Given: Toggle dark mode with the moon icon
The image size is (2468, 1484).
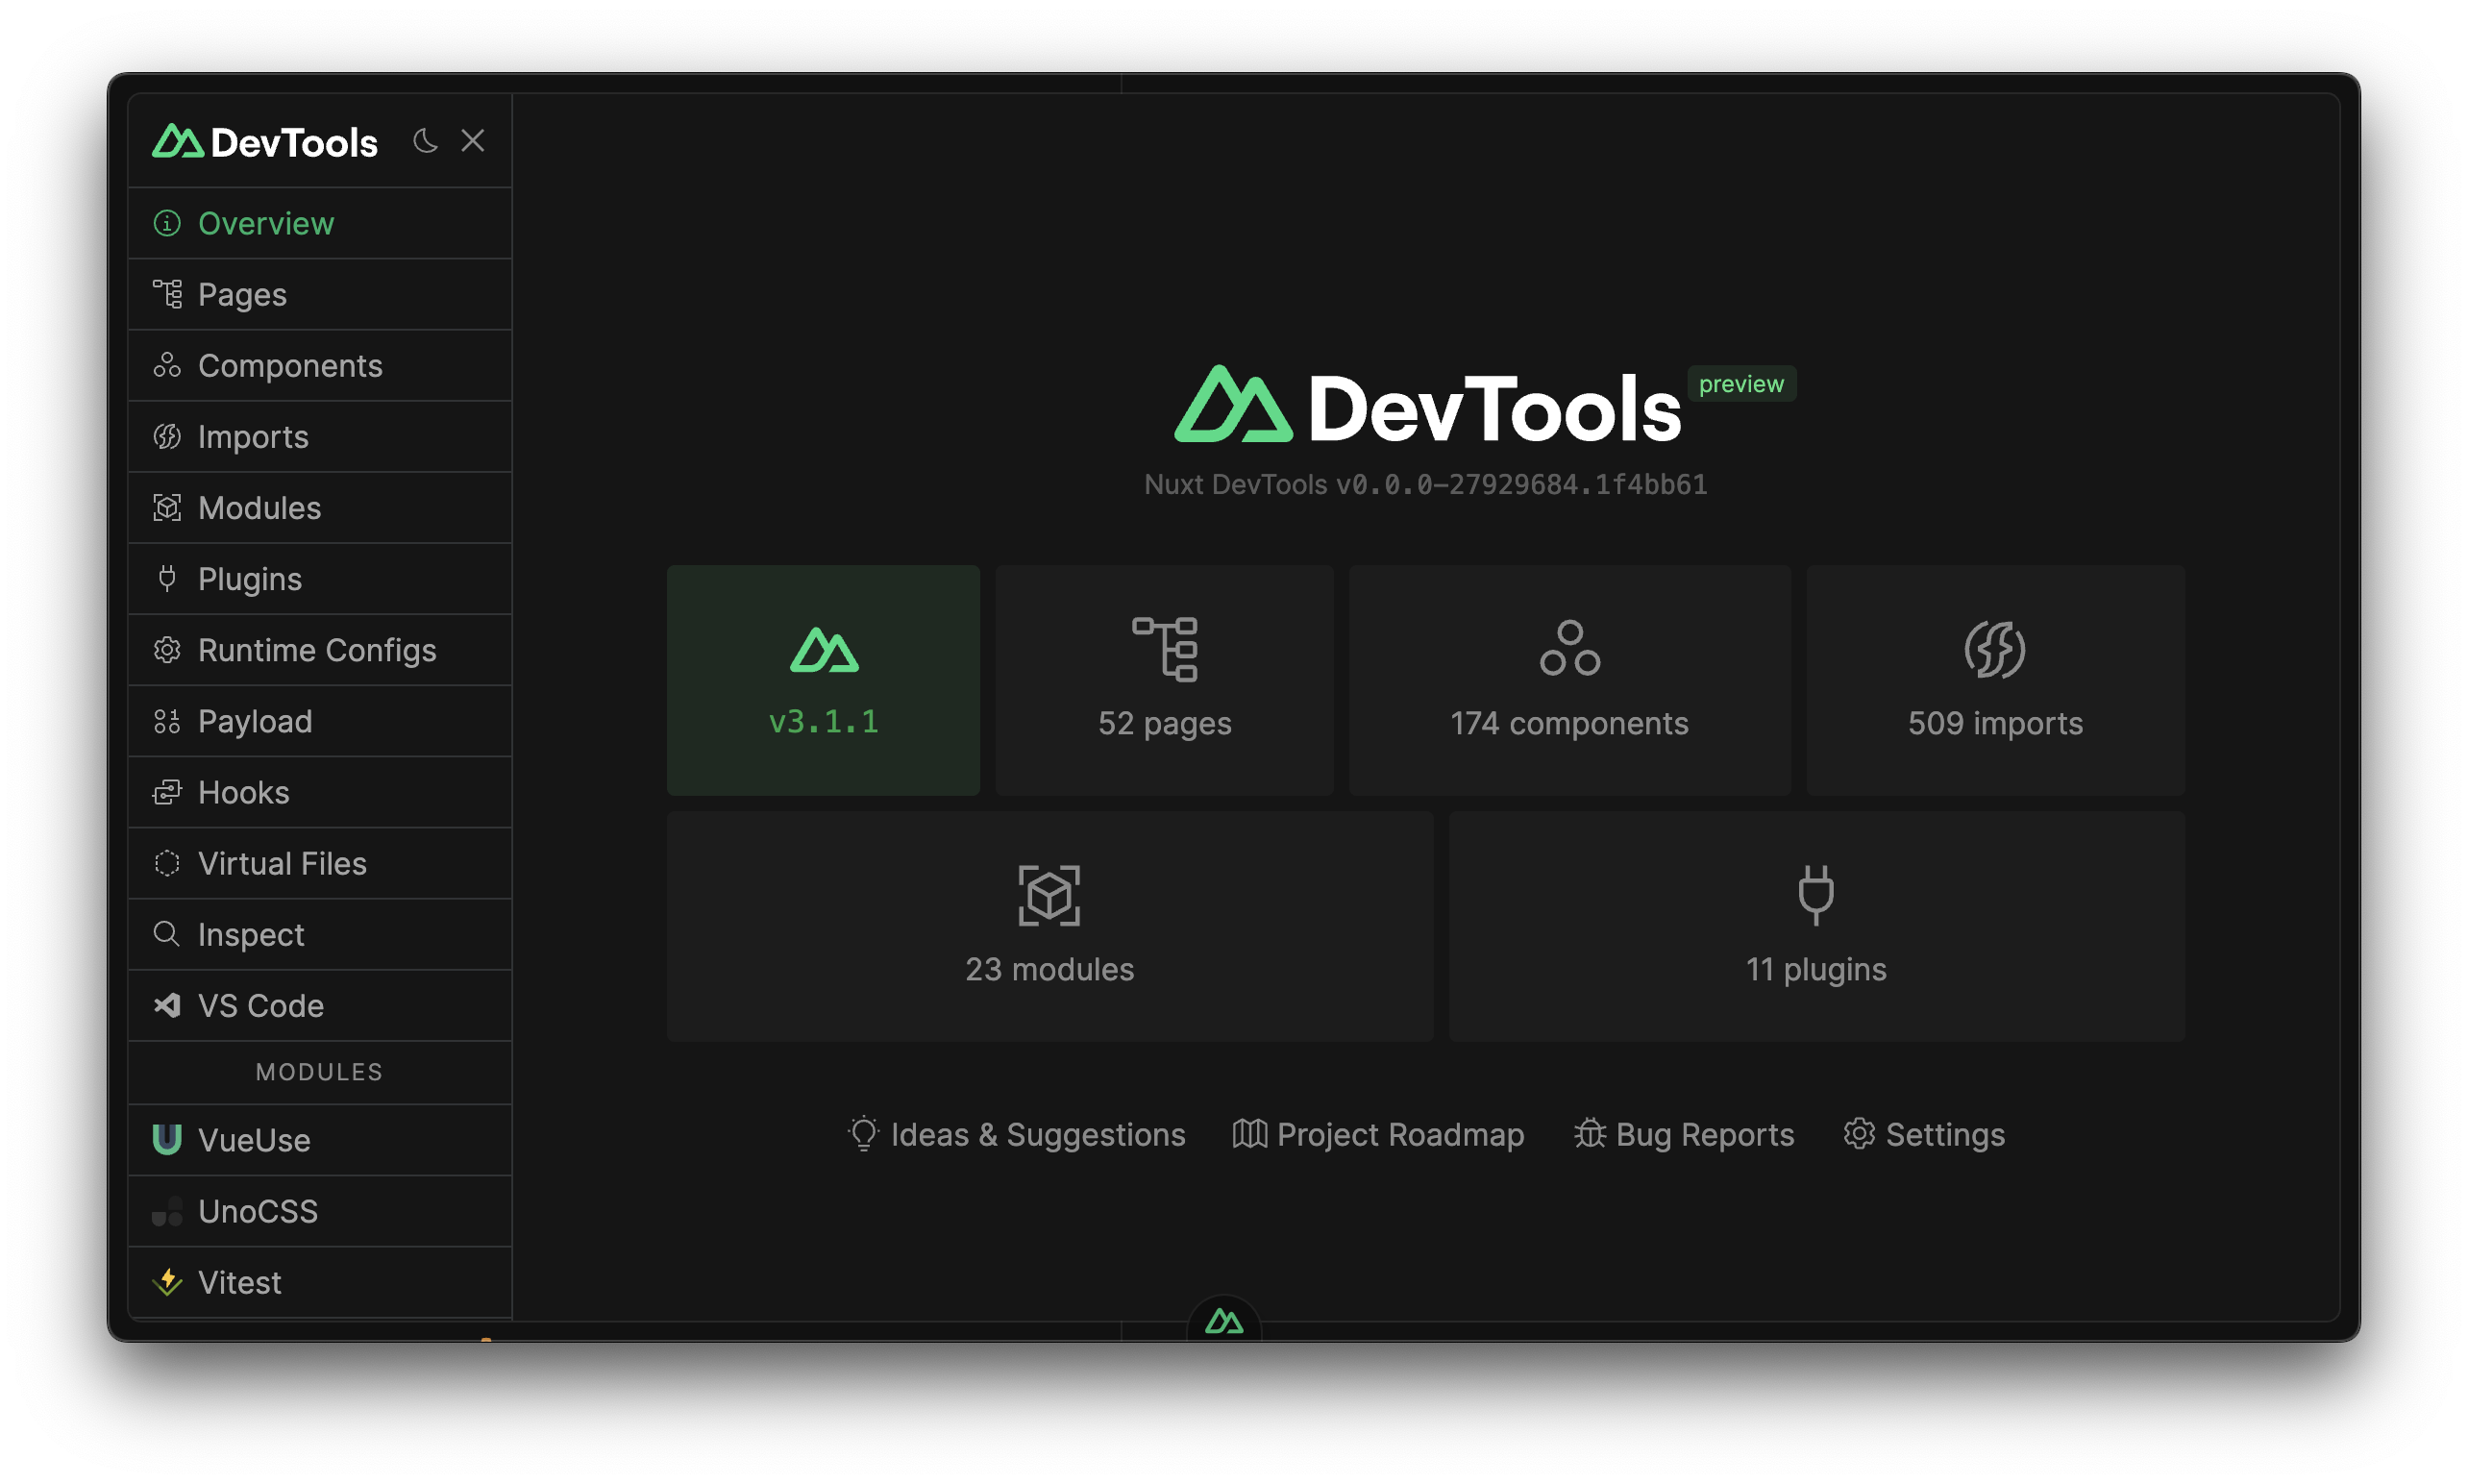Looking at the screenshot, I should pos(426,141).
